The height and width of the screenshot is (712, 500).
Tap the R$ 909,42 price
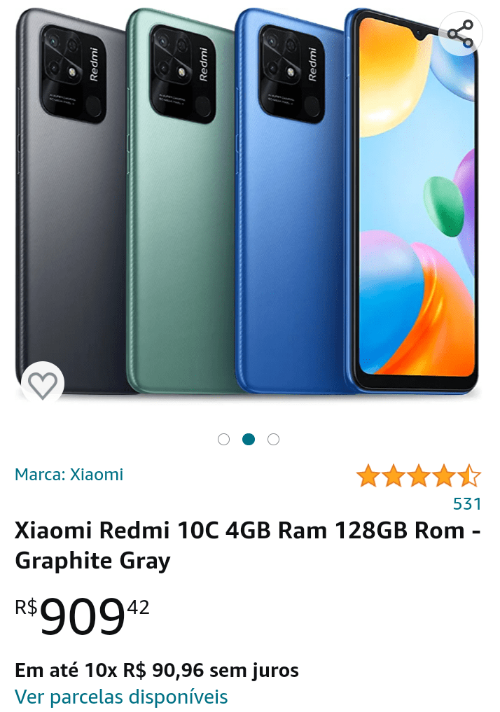pos(82,616)
